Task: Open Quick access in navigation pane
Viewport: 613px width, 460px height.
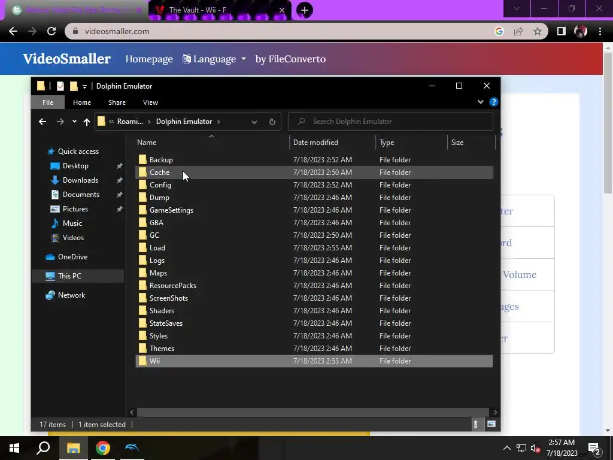Action: point(78,152)
